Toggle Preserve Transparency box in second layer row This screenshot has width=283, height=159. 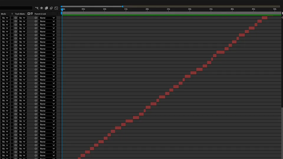coord(12,21)
